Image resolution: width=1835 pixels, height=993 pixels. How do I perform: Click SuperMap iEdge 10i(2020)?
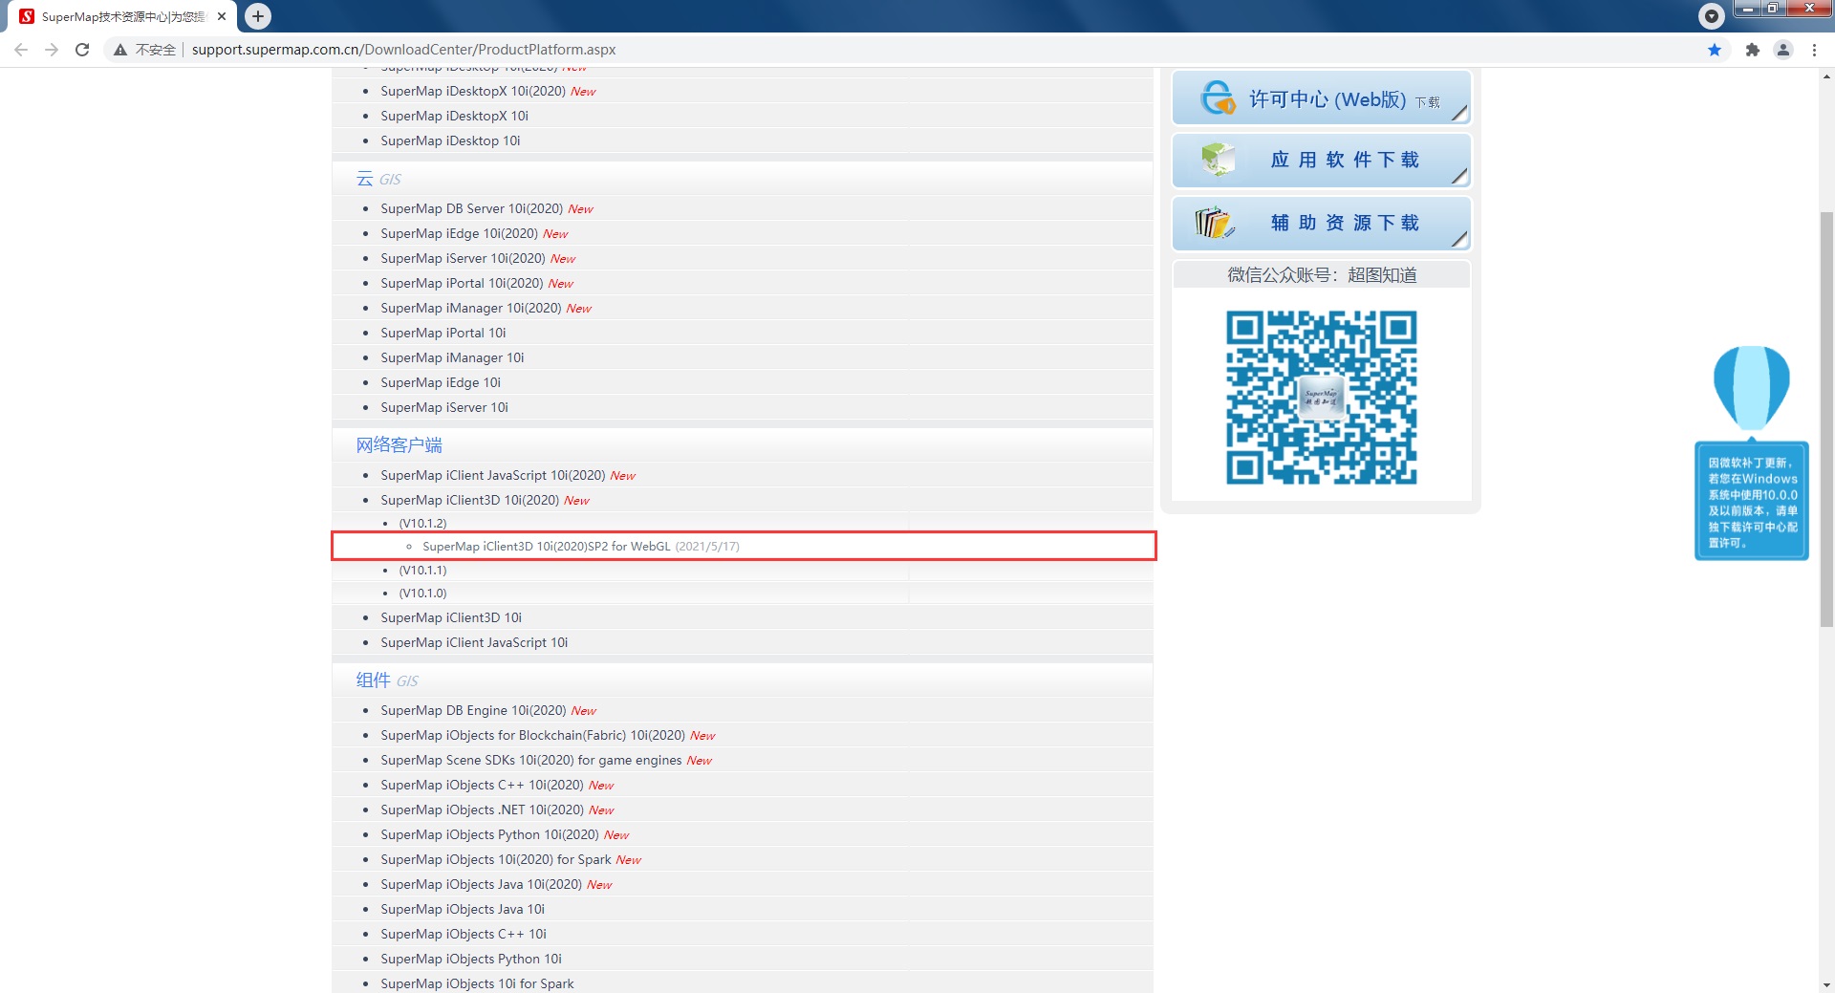(x=459, y=233)
